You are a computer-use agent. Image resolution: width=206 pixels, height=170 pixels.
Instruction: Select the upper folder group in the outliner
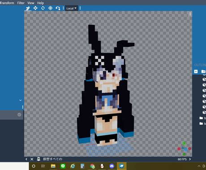click(x=201, y=118)
